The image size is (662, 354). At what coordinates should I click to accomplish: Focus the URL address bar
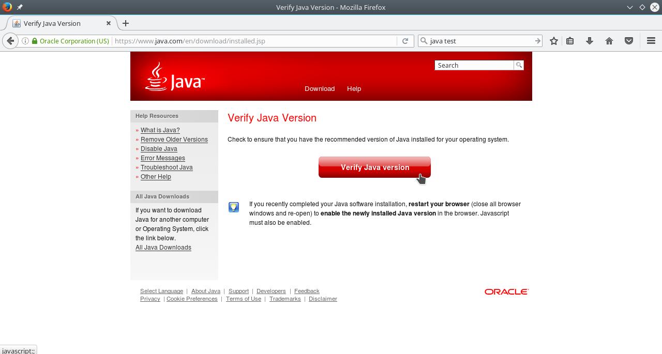(x=254, y=41)
